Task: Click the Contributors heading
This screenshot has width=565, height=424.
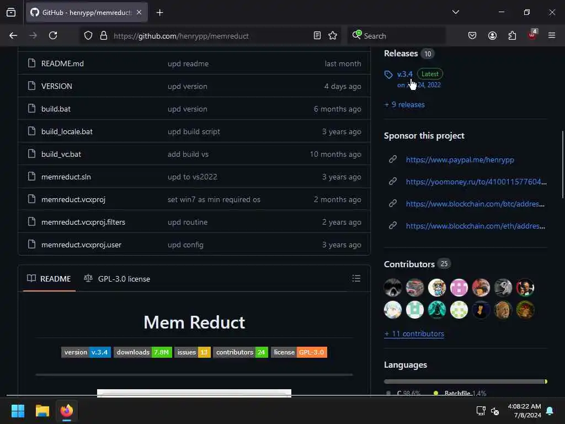Action: 409,264
